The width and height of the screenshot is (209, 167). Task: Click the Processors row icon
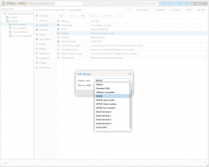[x=58, y=25]
